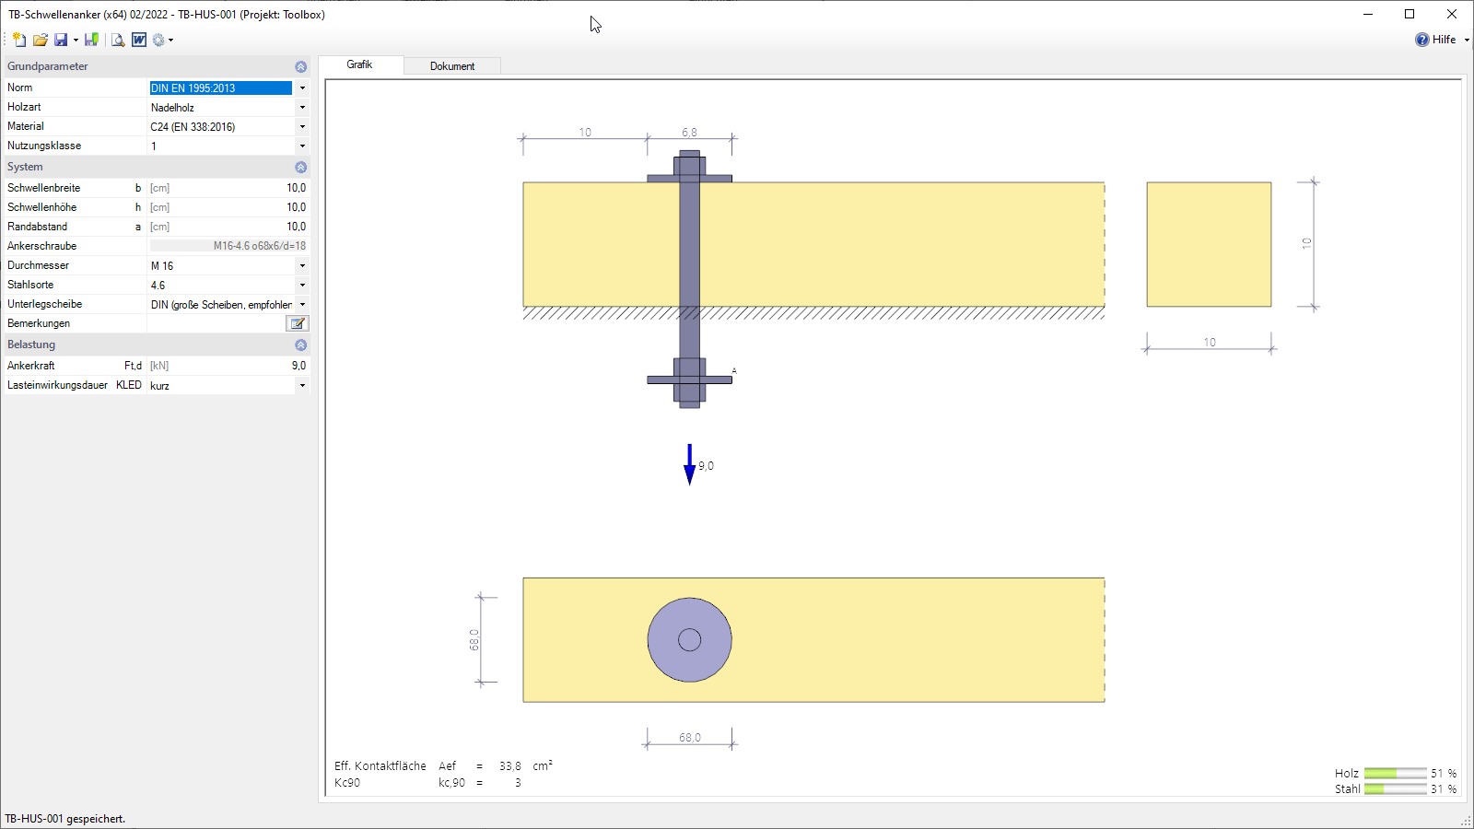Click the Ankerschraube M16-4.6 description field
The image size is (1474, 829).
point(228,246)
